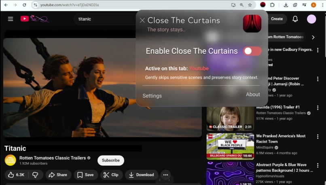Click the Titanic video title

(15, 149)
